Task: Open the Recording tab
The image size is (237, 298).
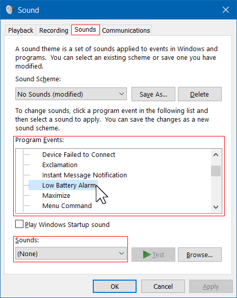Action: 54,30
